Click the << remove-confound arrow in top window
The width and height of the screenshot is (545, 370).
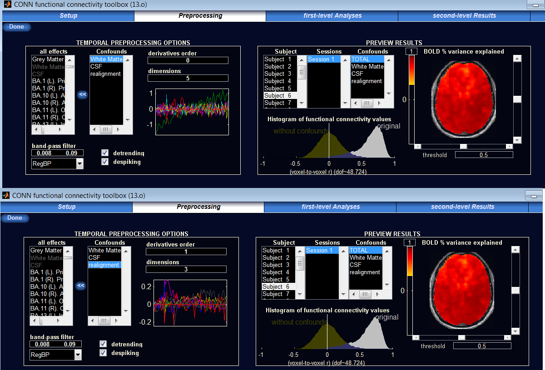click(x=82, y=94)
